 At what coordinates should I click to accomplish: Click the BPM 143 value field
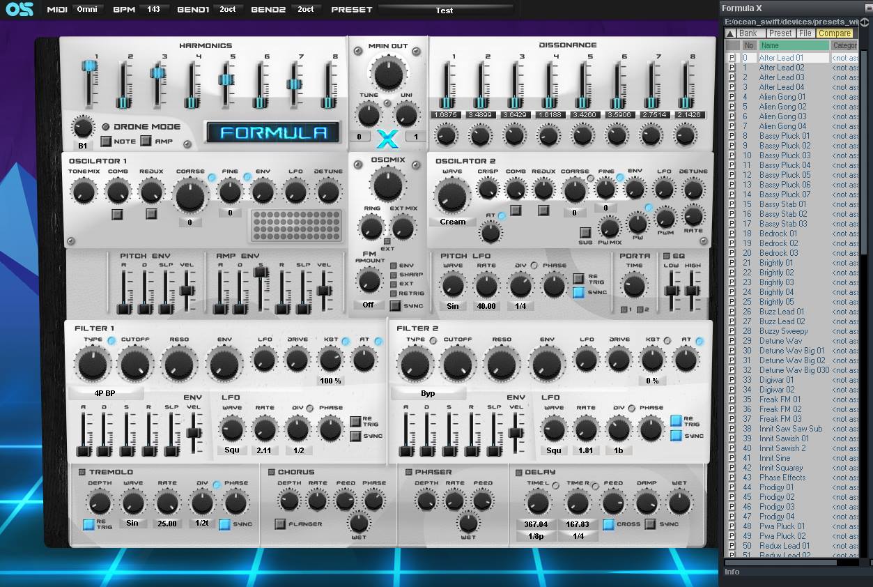tap(153, 10)
